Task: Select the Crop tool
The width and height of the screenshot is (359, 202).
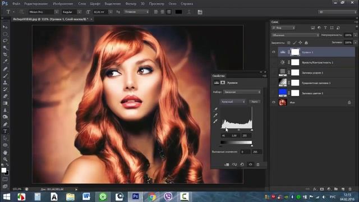Action: [5, 54]
